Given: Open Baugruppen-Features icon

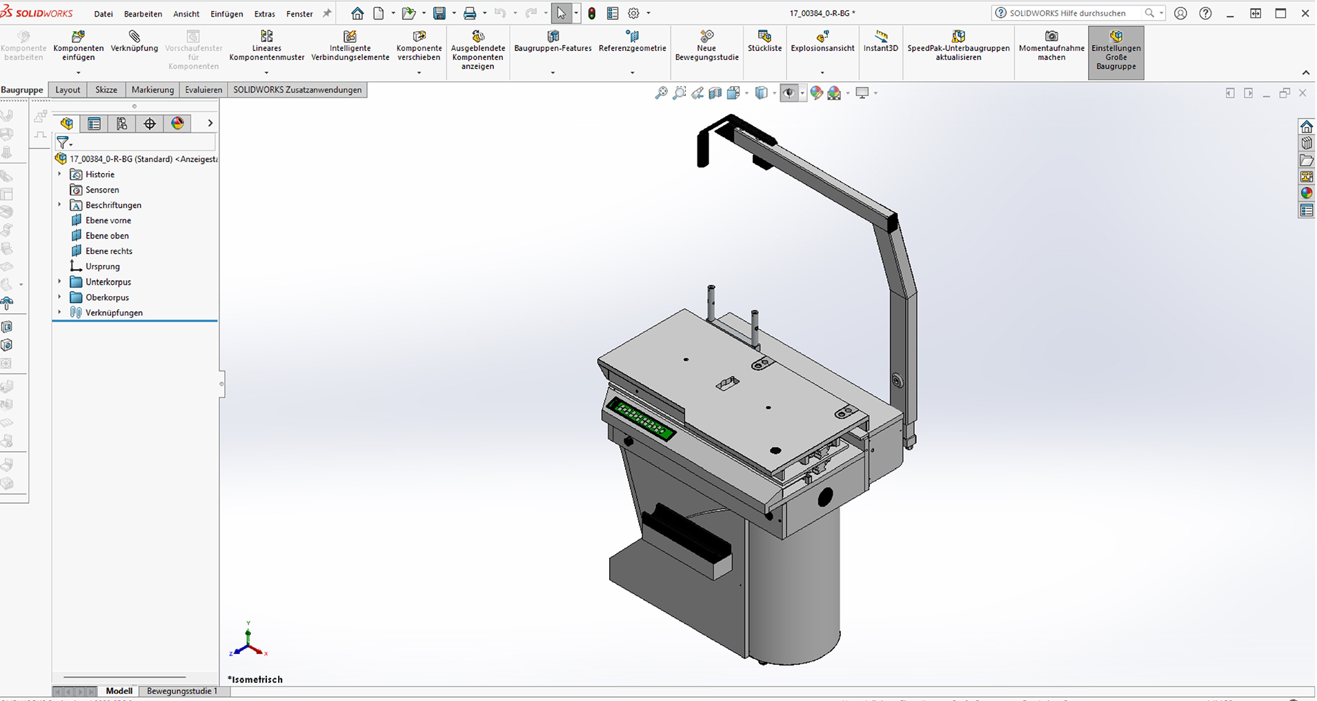Looking at the screenshot, I should click(x=553, y=36).
